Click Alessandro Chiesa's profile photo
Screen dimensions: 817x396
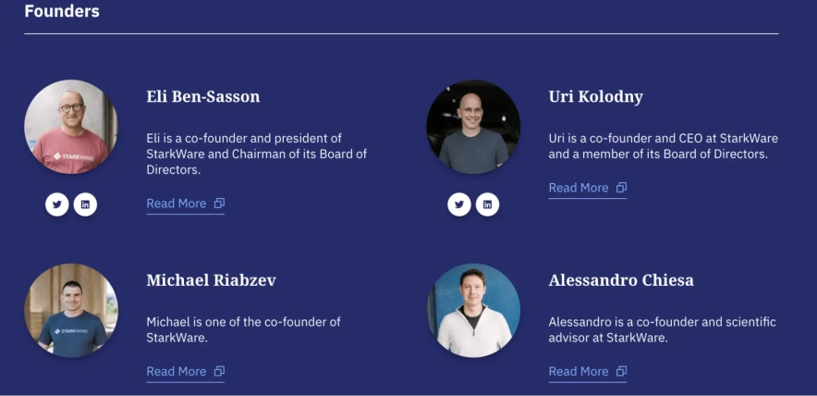473,311
